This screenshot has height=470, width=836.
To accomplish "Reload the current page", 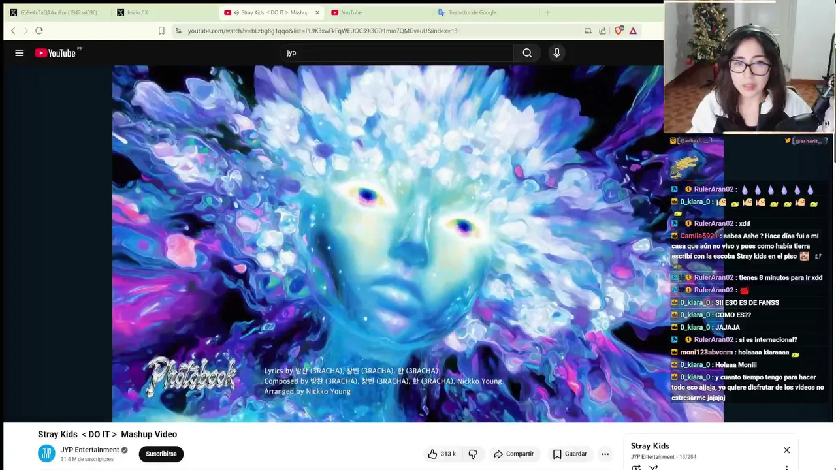I will click(x=39, y=31).
